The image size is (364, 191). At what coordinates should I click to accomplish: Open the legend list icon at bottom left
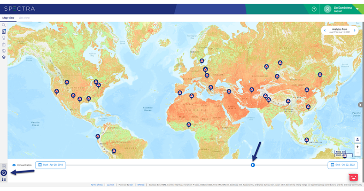pos(4,179)
